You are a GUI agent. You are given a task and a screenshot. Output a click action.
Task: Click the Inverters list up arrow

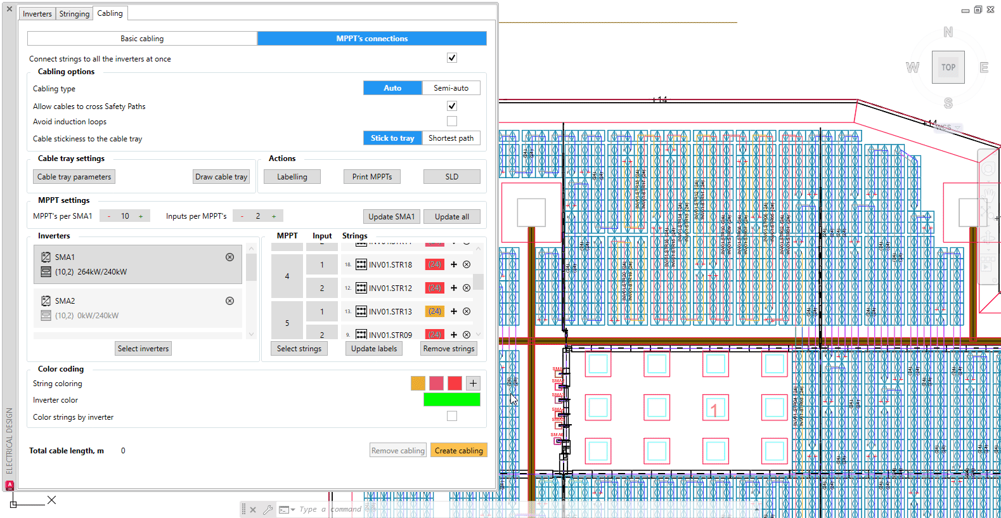251,249
